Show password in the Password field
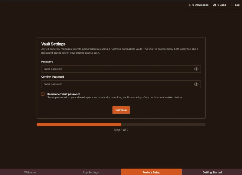This screenshot has width=242, height=175. (x=196, y=69)
